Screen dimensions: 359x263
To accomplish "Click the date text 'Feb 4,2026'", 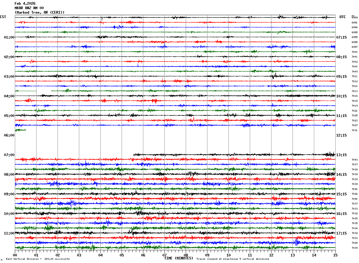I will [x=25, y=4].
